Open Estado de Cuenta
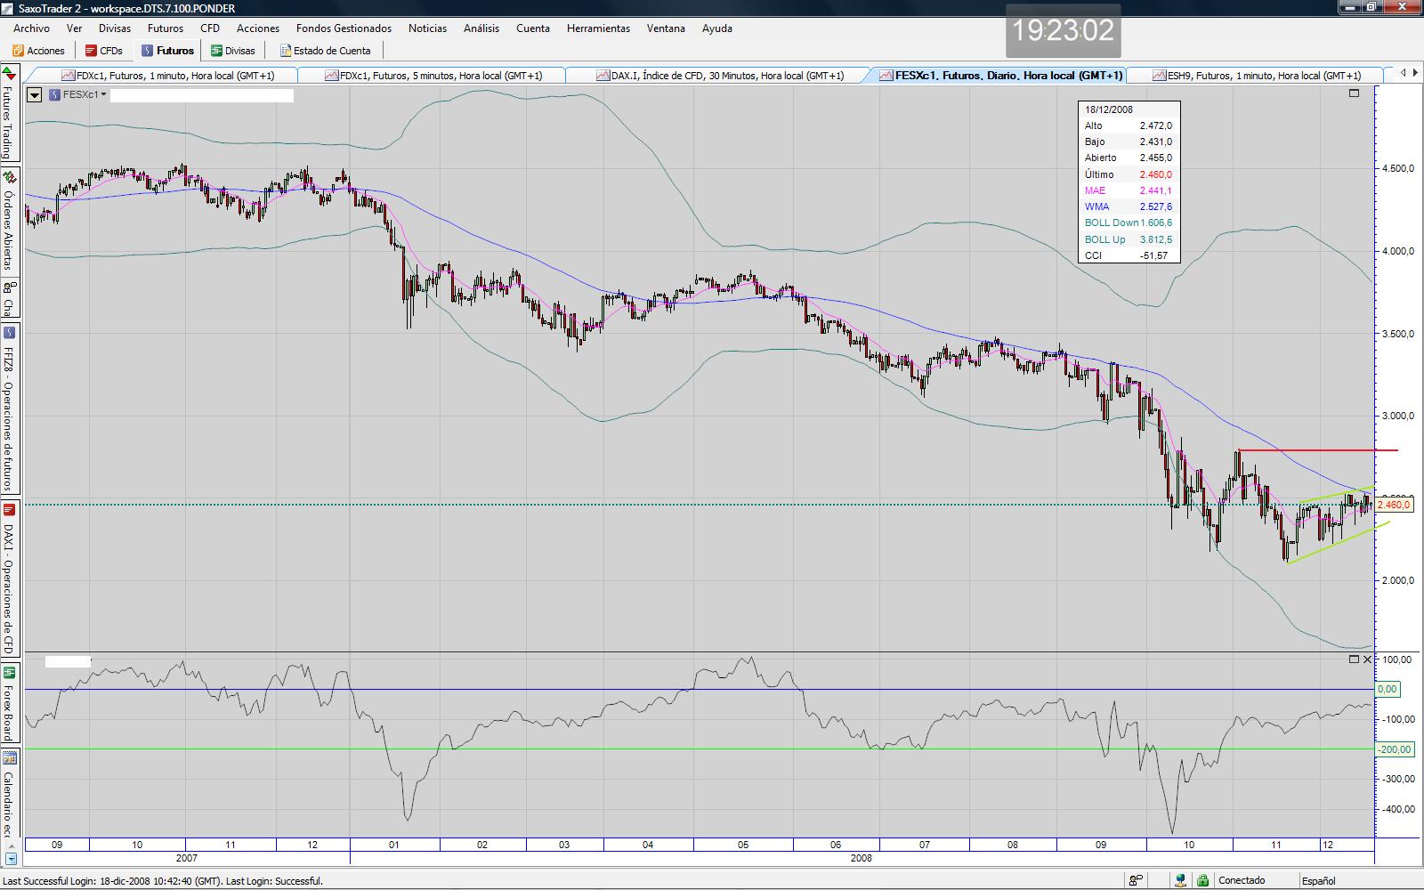 tap(325, 51)
